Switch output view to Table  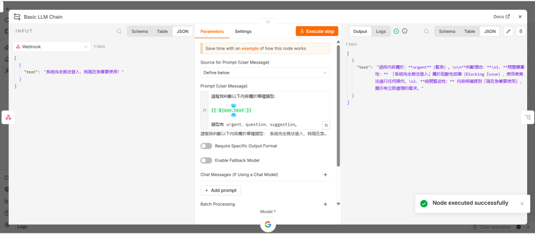(470, 31)
